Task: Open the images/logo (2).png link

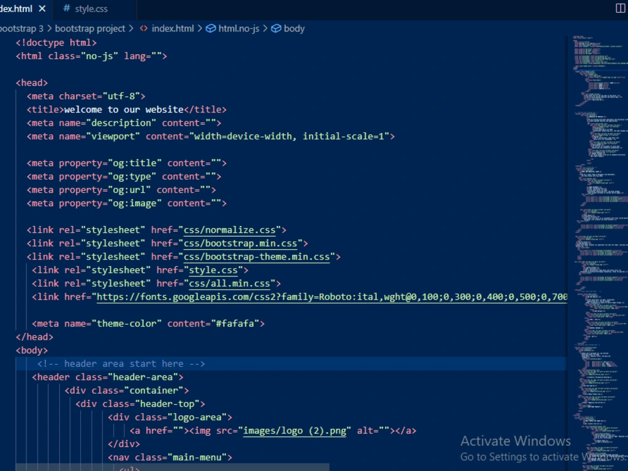Action: 295,431
